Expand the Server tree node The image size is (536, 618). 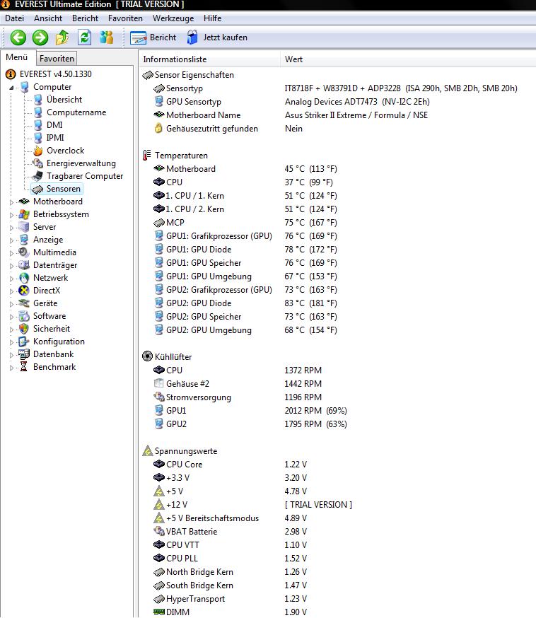tap(11, 228)
